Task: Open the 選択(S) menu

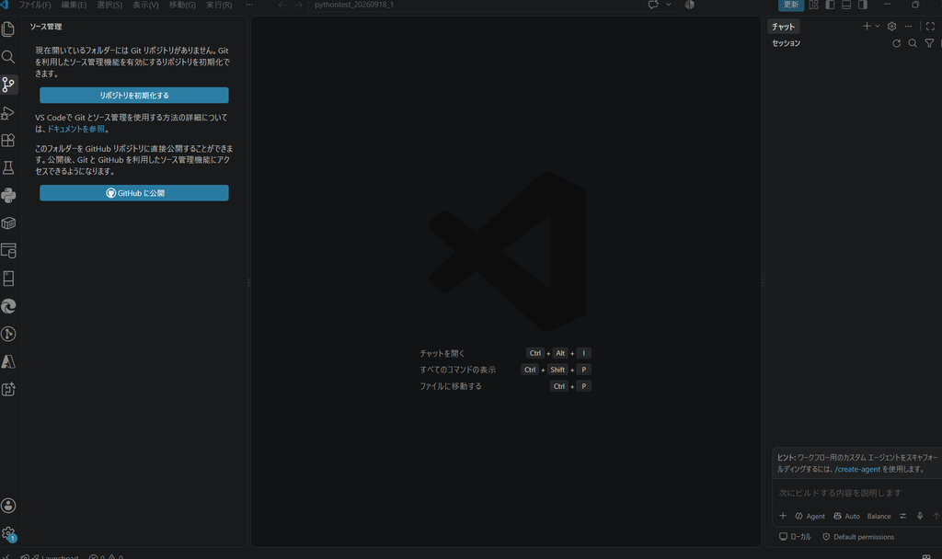Action: pos(109,5)
